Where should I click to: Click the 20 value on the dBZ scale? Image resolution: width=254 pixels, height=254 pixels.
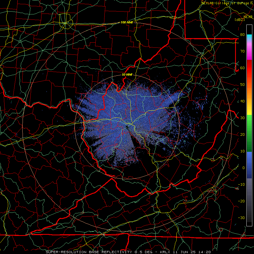tap(242, 134)
